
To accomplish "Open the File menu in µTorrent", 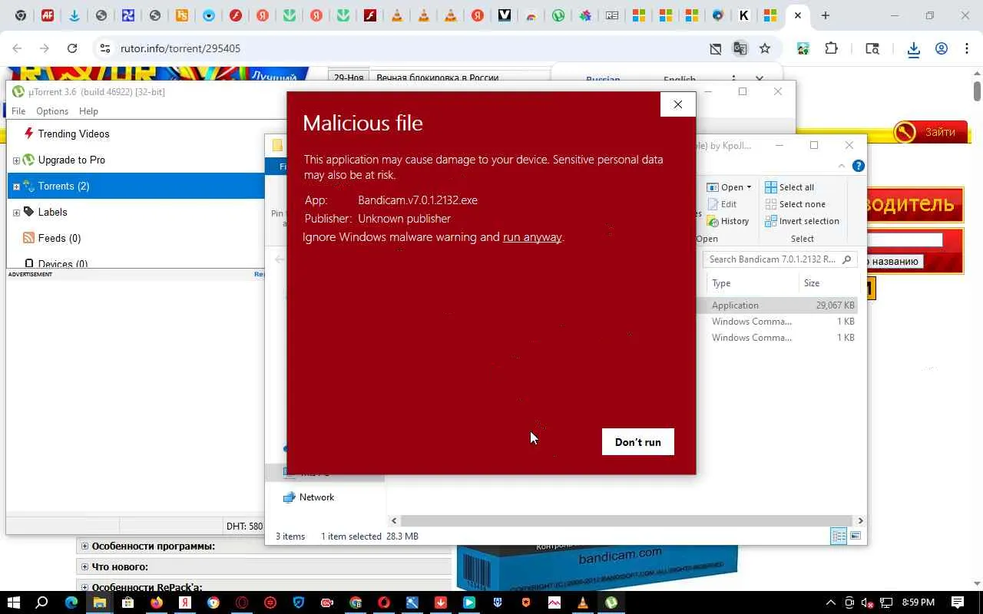I will pos(18,111).
